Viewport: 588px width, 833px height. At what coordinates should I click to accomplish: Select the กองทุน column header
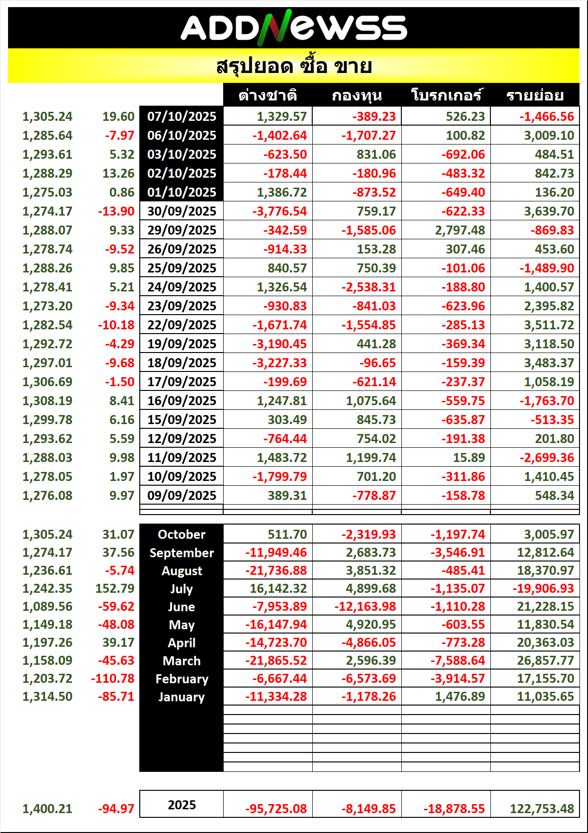pos(357,95)
